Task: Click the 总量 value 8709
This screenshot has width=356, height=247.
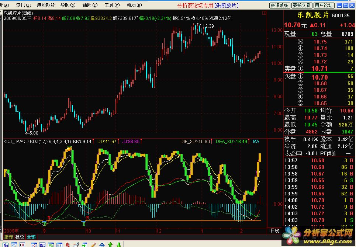Action: click(x=348, y=34)
